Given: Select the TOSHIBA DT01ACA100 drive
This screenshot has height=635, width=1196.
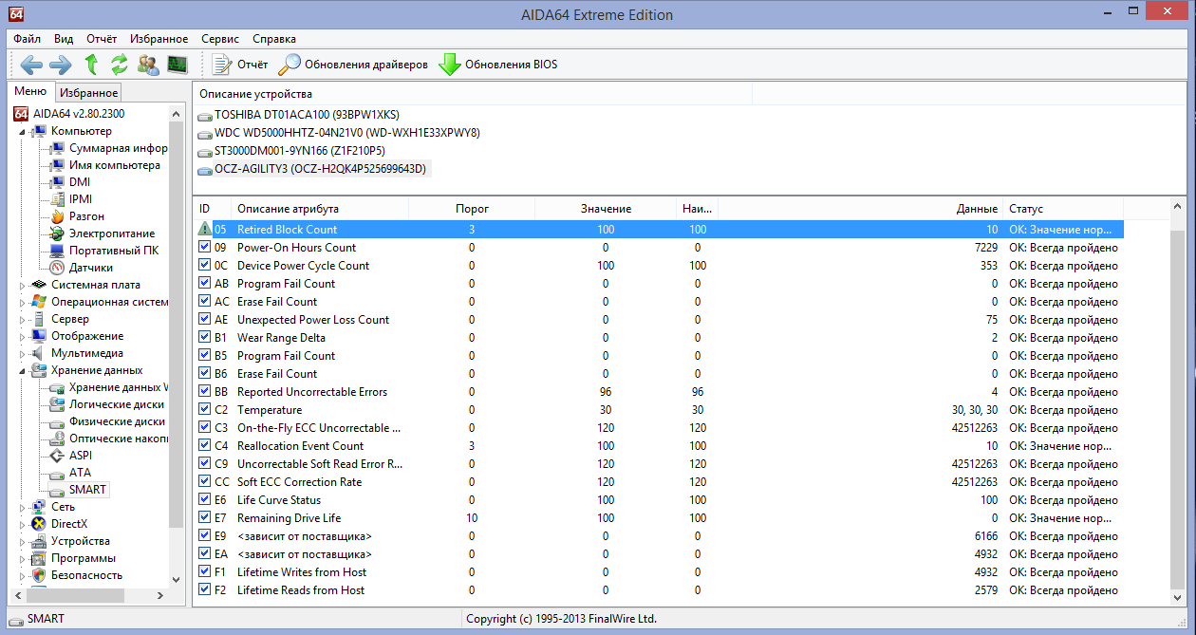Looking at the screenshot, I should [299, 115].
